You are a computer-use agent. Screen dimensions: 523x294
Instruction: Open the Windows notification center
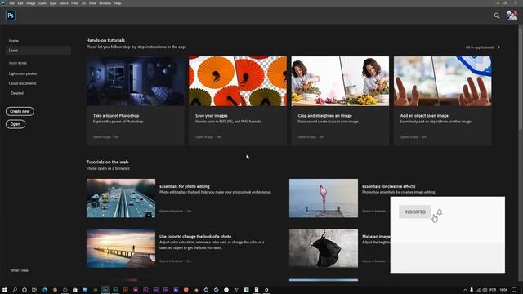click(514, 290)
